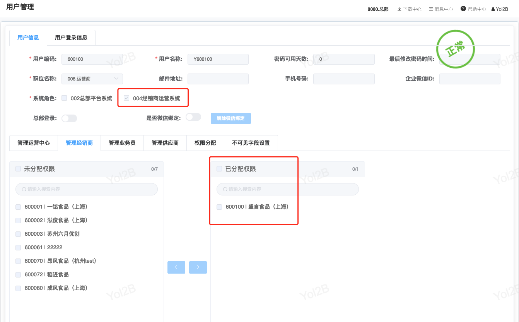Click the move-left arrow transfer button
Image resolution: width=519 pixels, height=322 pixels.
(176, 267)
